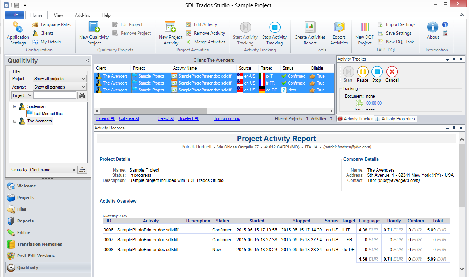
Task: Create a New DQF Project
Action: click(x=365, y=33)
